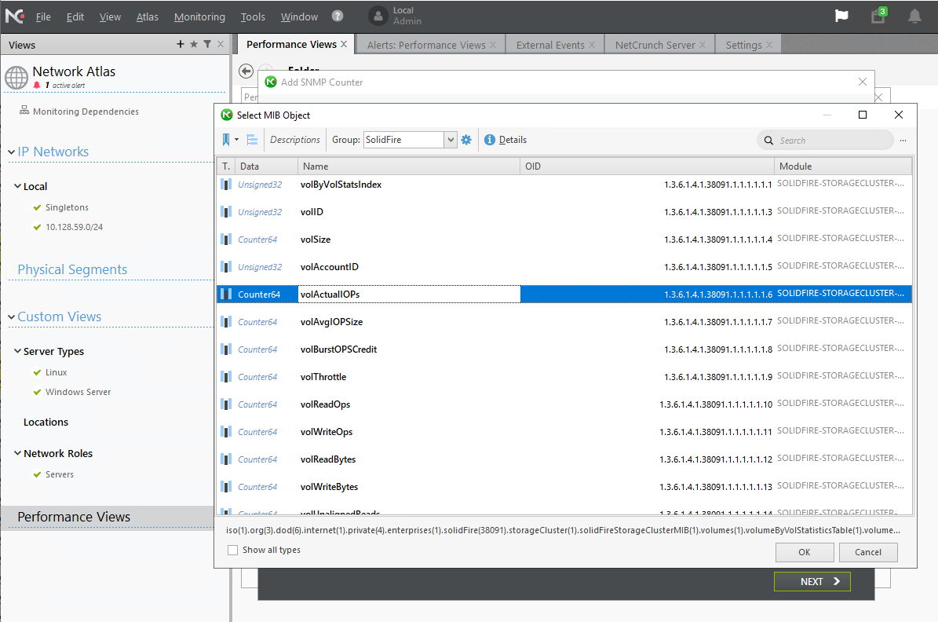Click the filter funnel icon in Views panel
The width and height of the screenshot is (938, 622).
207,44
